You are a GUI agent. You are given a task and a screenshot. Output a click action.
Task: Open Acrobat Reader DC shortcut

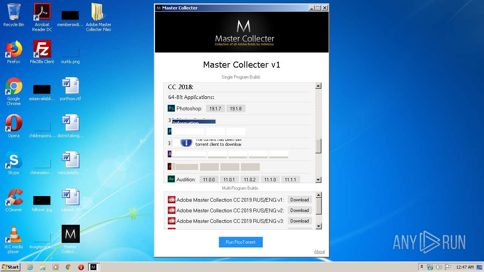(x=42, y=17)
